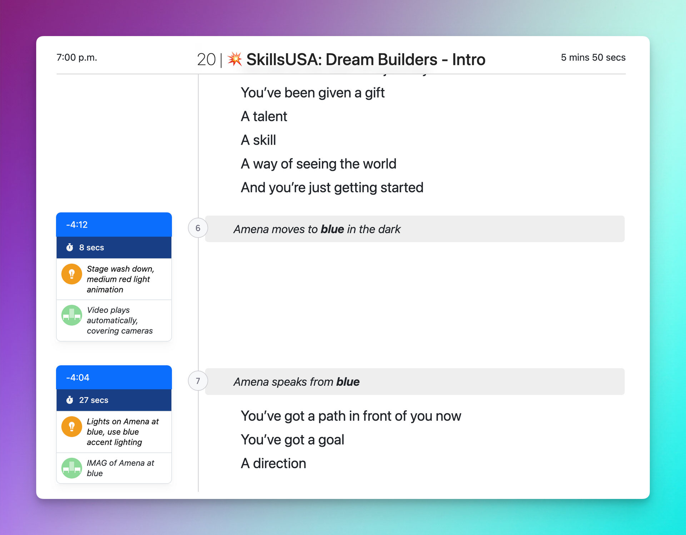
Task: Click the 27 secs duration bar
Action: [x=114, y=400]
